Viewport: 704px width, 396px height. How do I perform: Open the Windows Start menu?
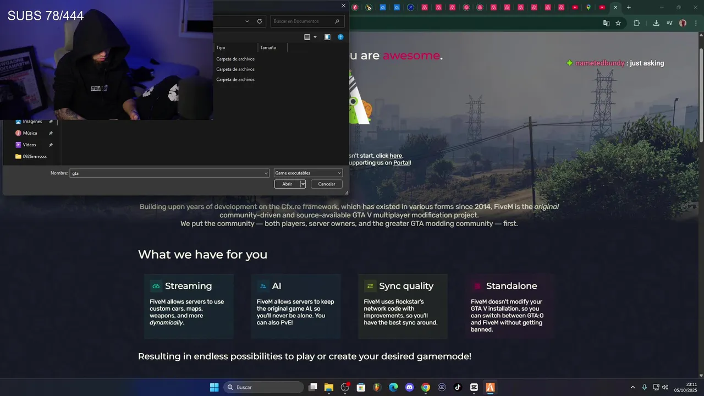[214, 387]
